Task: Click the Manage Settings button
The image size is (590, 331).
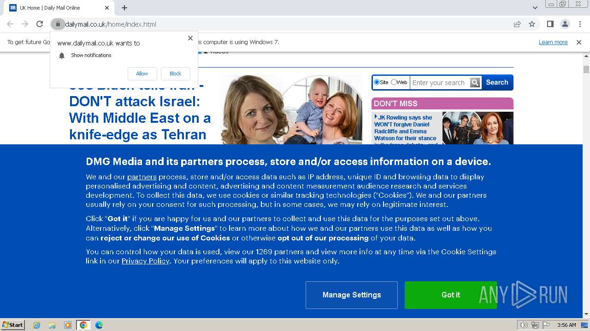Action: pos(352,295)
